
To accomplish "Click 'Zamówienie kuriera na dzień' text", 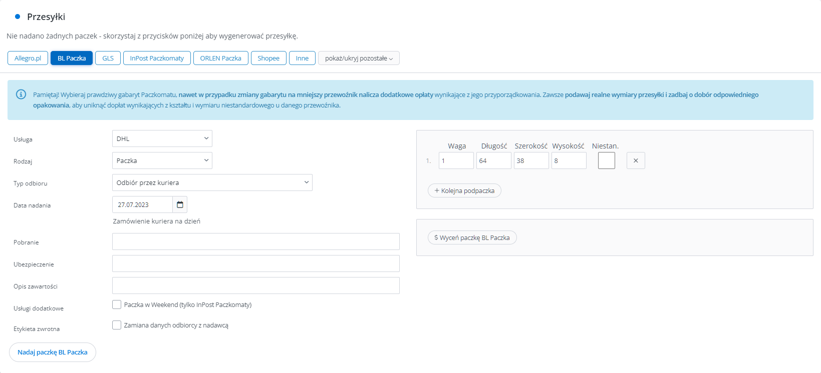I will pyautogui.click(x=157, y=221).
